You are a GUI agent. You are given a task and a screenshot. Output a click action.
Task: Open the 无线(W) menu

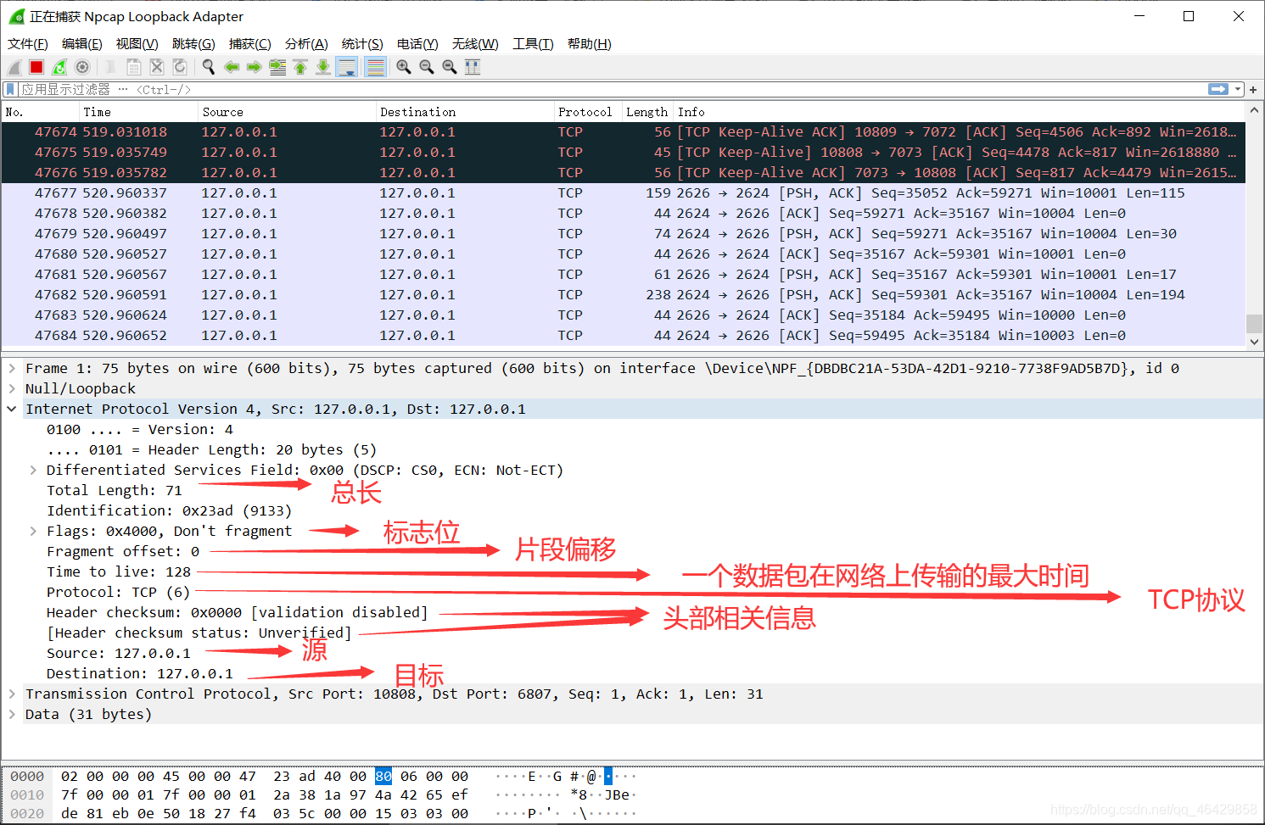[x=475, y=44]
